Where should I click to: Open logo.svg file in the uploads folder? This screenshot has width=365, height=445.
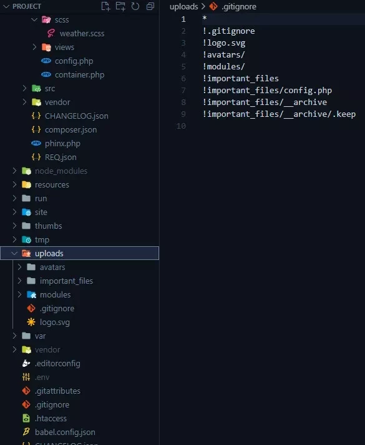(x=55, y=322)
